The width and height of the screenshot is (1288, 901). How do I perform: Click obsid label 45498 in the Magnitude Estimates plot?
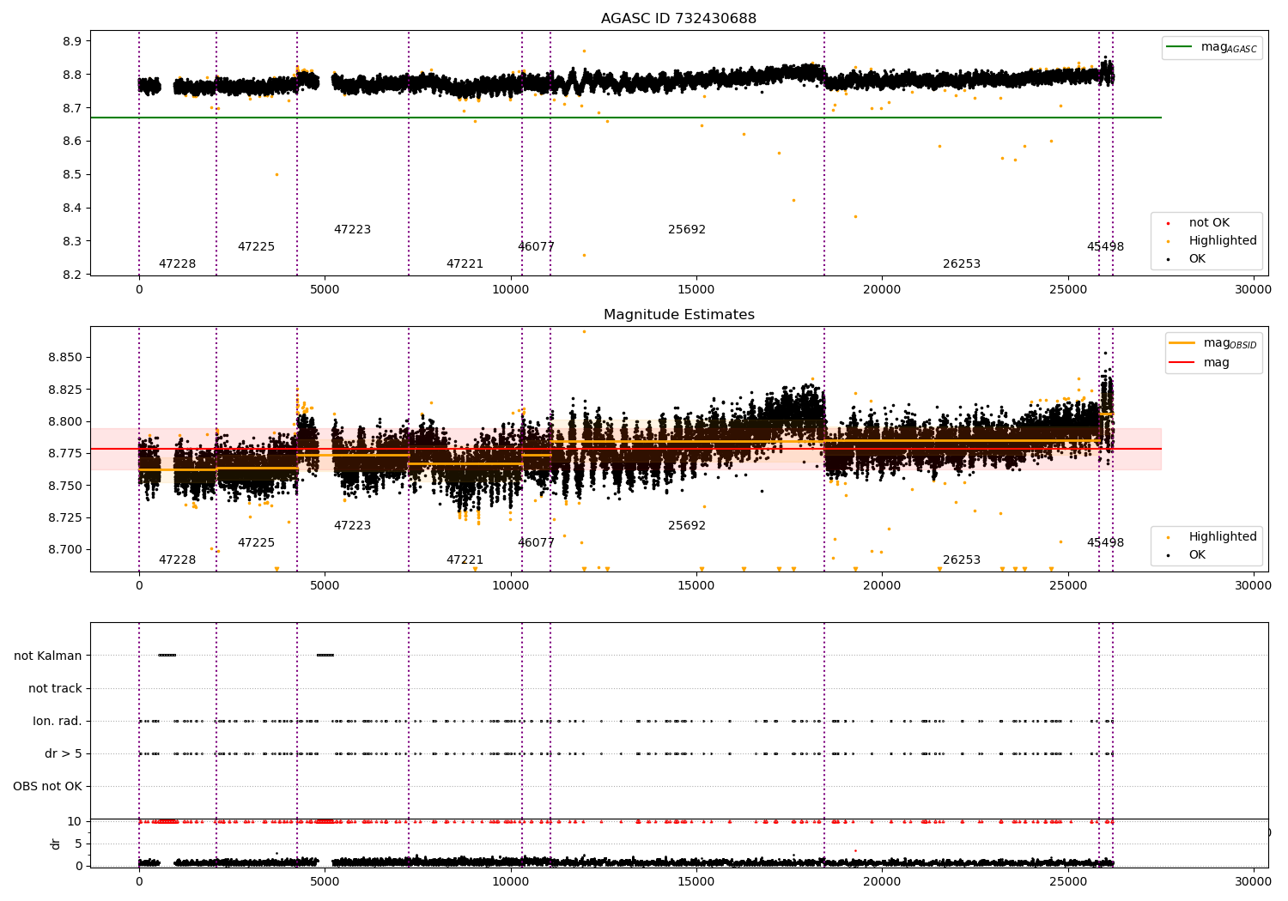point(1105,543)
